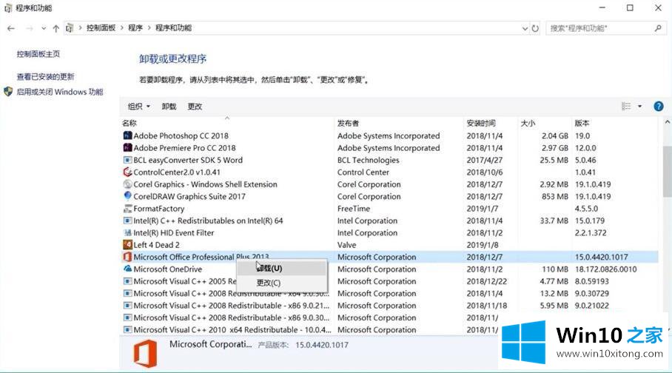Click the Intel C++ Redistributables icon

127,221
